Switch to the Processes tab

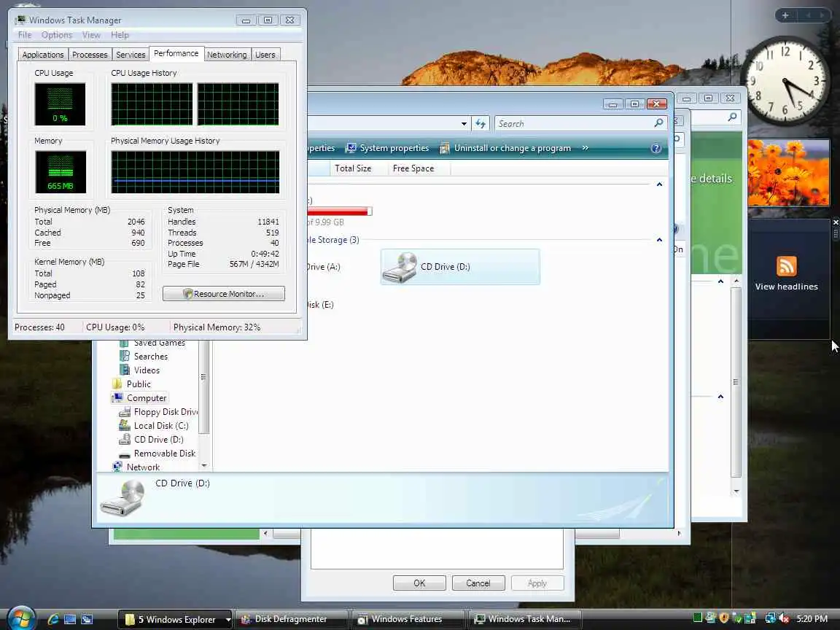pyautogui.click(x=90, y=55)
